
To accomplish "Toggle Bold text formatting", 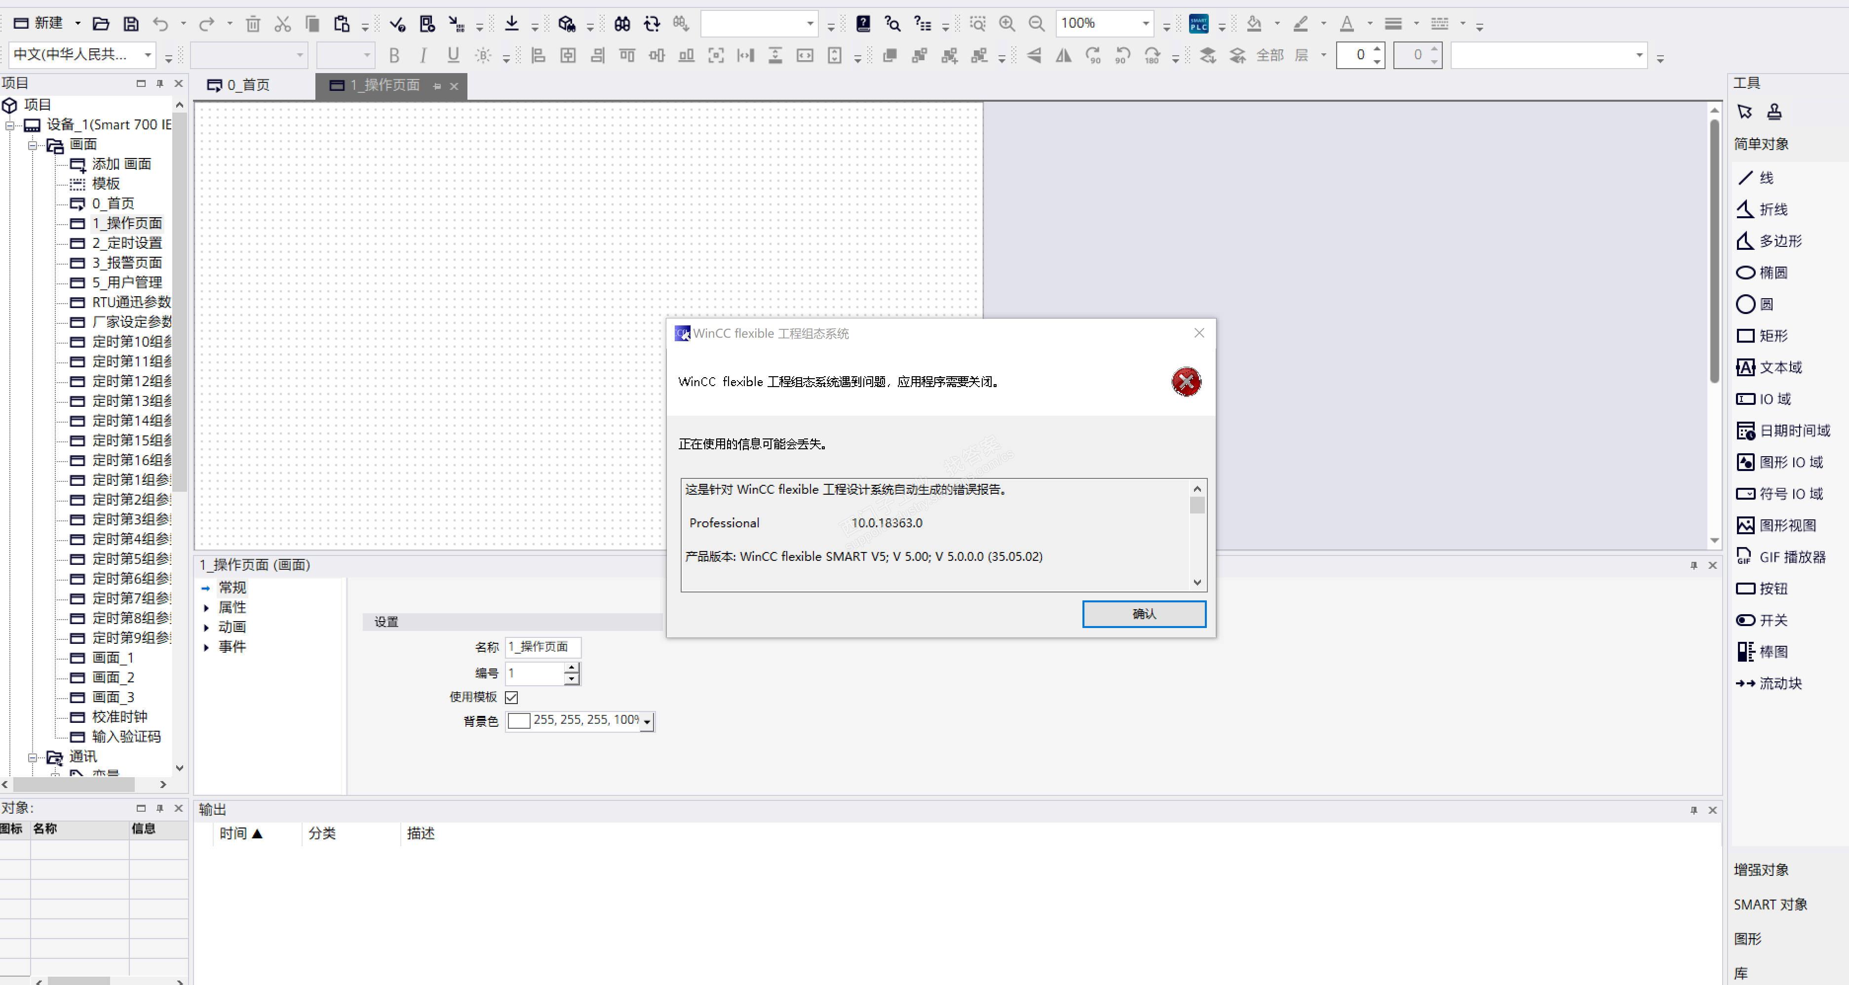I will pyautogui.click(x=394, y=55).
